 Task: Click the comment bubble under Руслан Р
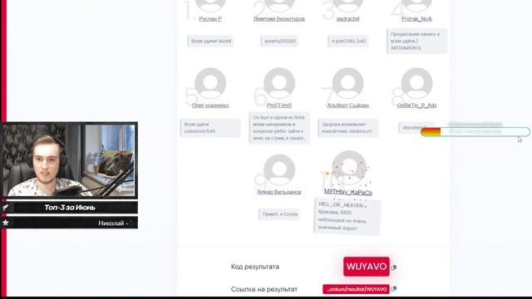(210, 41)
